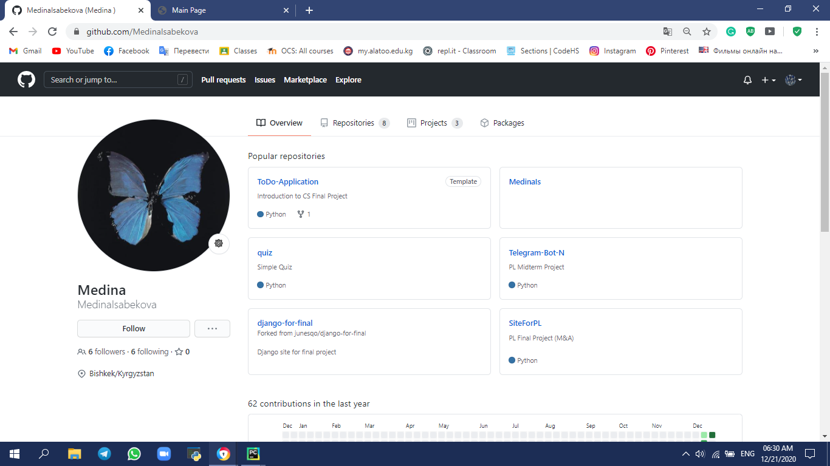Open the user avatar menu
830x466 pixels.
(x=794, y=80)
